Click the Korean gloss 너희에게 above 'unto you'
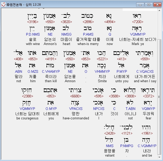The width and height of the screenshot is (163, 161). click(x=122, y=77)
